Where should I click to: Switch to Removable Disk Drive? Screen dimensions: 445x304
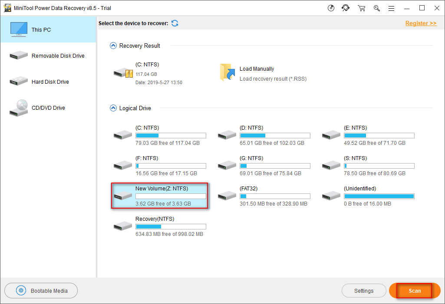coord(48,56)
